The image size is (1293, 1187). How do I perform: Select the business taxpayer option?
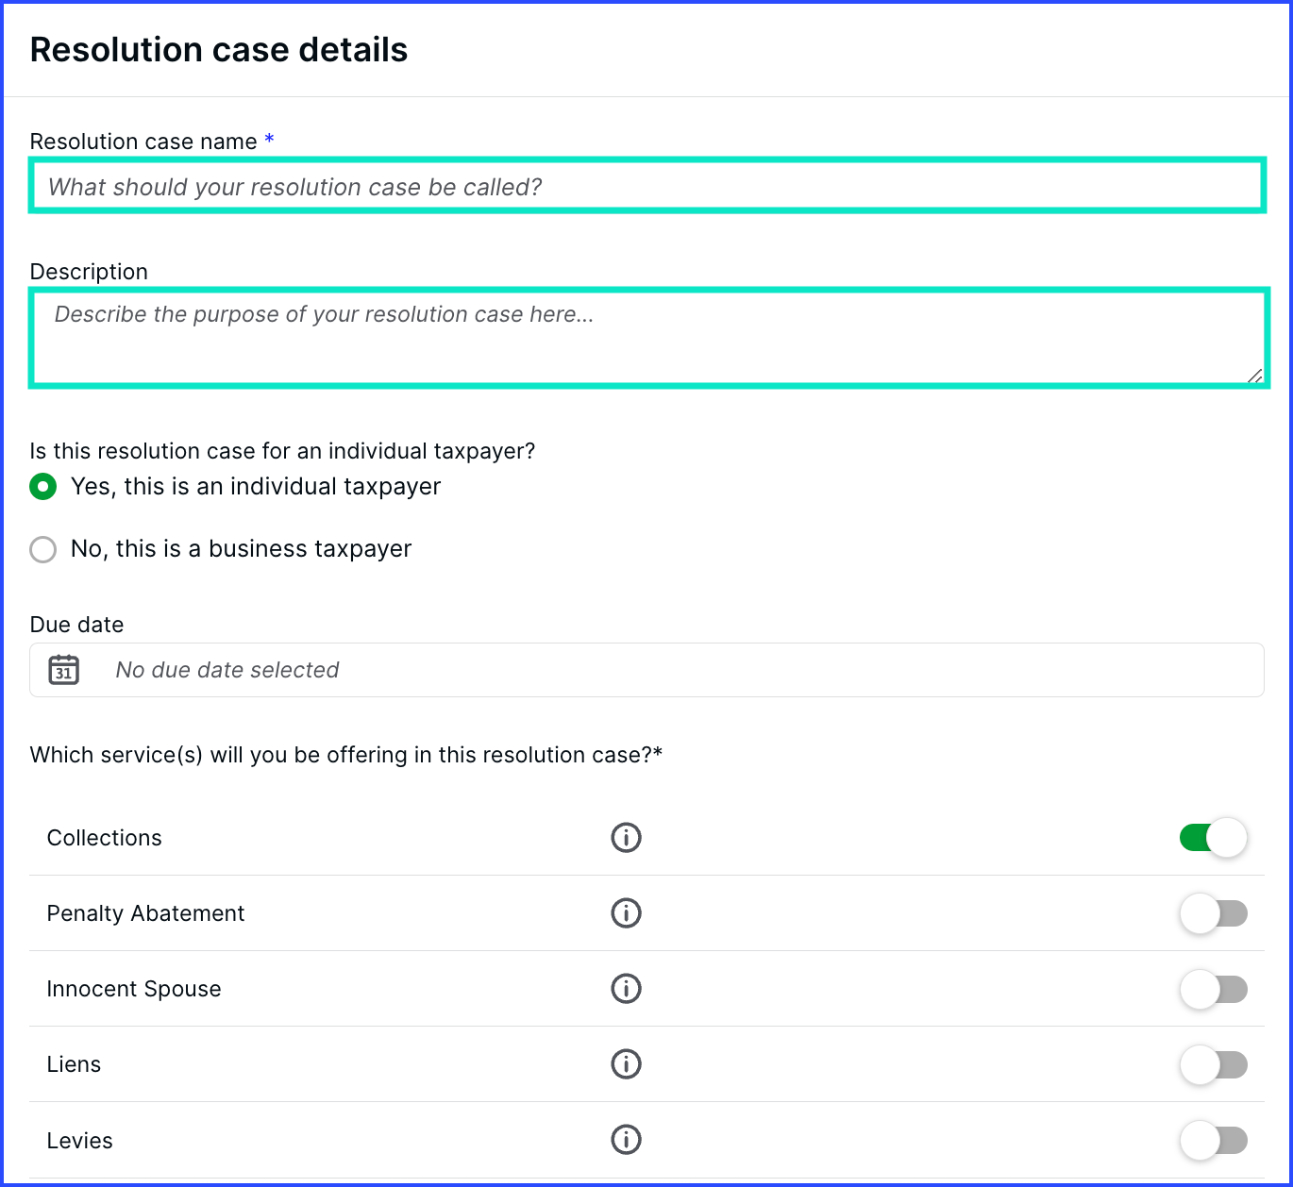point(42,548)
